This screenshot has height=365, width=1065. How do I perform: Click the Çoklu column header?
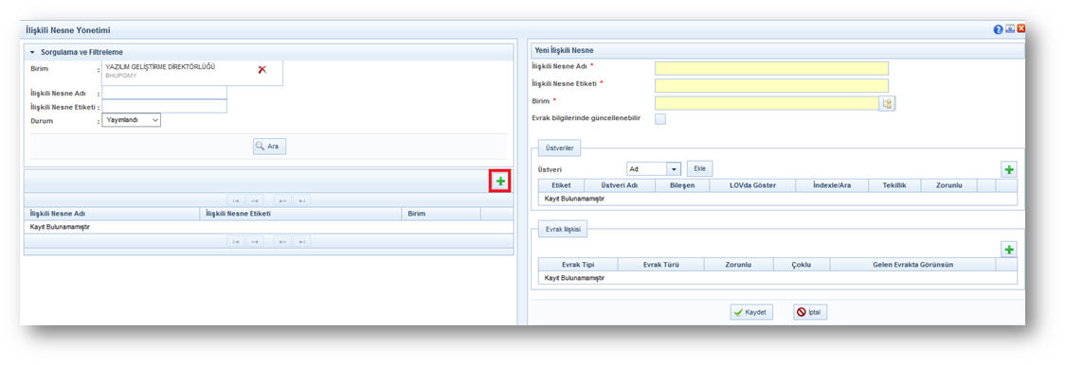(801, 265)
